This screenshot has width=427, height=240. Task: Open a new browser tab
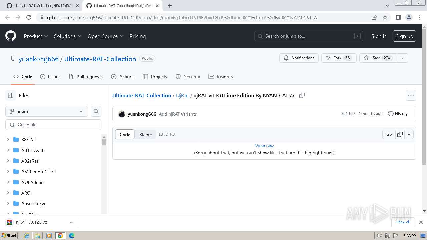[170, 6]
